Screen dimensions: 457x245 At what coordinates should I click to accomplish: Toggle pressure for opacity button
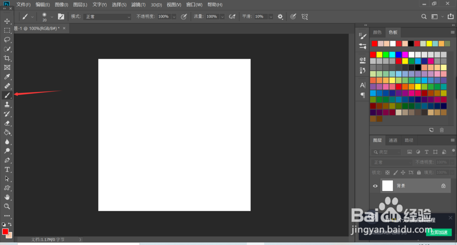point(184,16)
